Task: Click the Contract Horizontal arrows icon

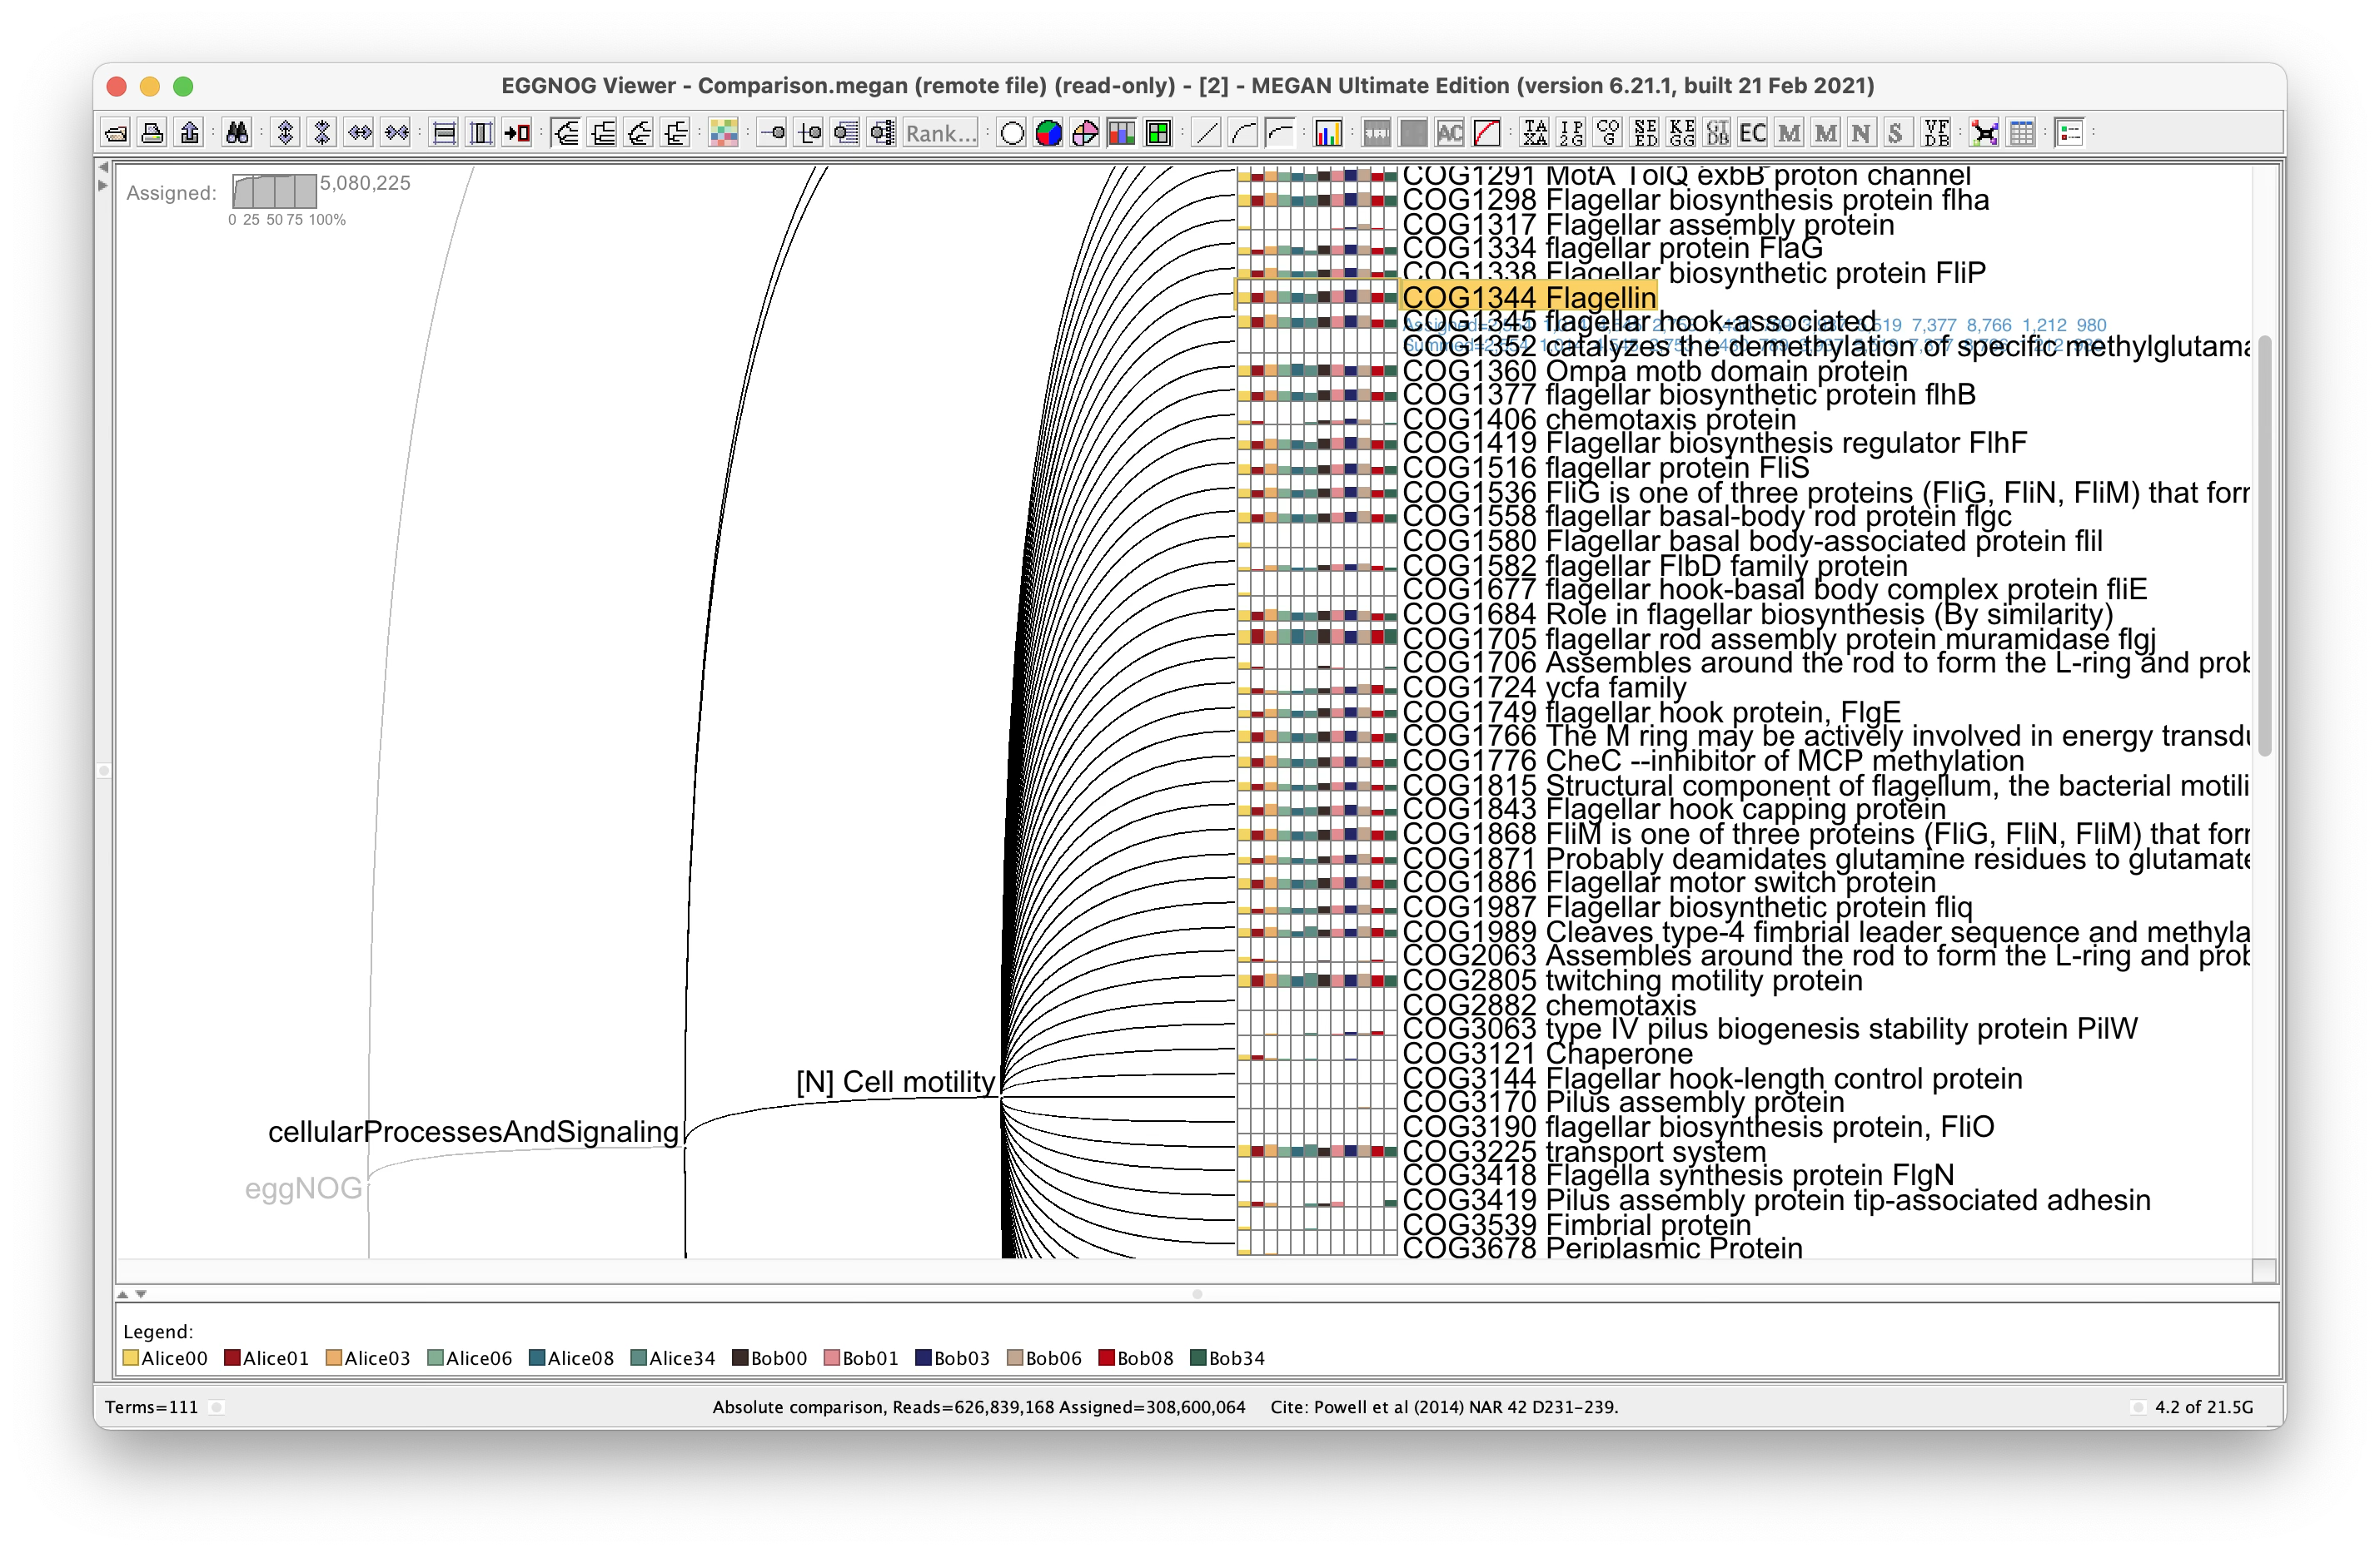Action: (396, 133)
